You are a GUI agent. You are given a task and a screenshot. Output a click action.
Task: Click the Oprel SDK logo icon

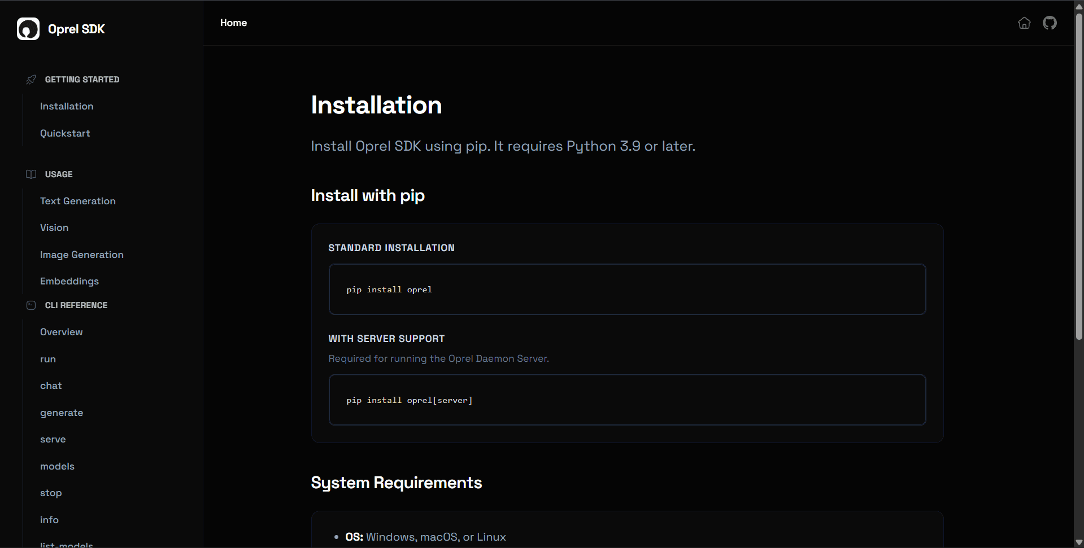pos(28,29)
